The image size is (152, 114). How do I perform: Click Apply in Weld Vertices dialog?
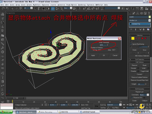93,55
